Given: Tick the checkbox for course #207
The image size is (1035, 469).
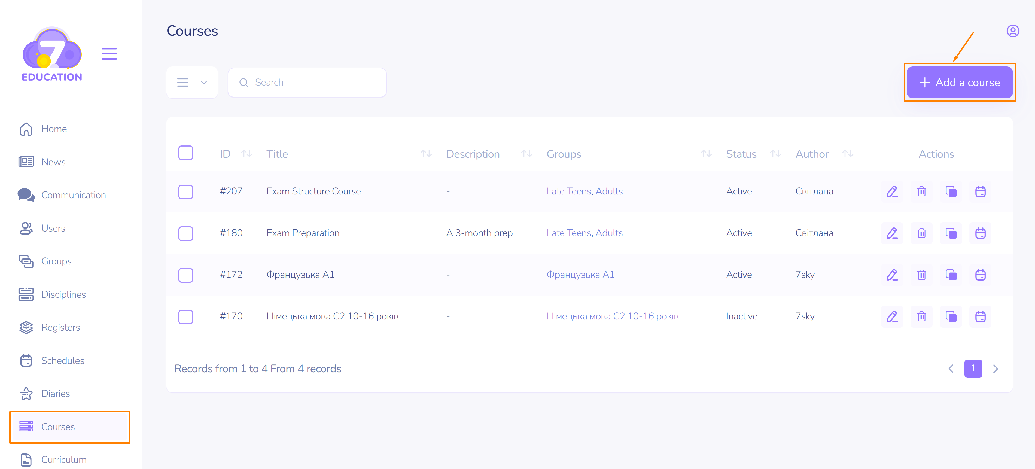Looking at the screenshot, I should pos(186,192).
